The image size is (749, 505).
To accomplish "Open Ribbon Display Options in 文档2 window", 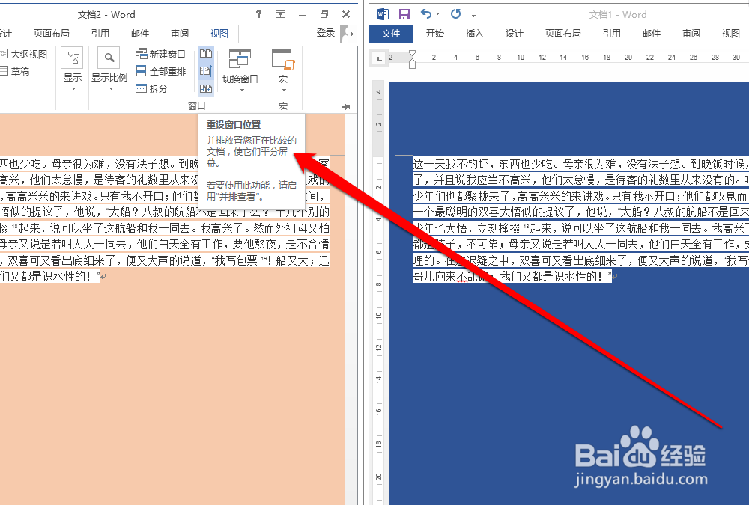I will click(280, 14).
